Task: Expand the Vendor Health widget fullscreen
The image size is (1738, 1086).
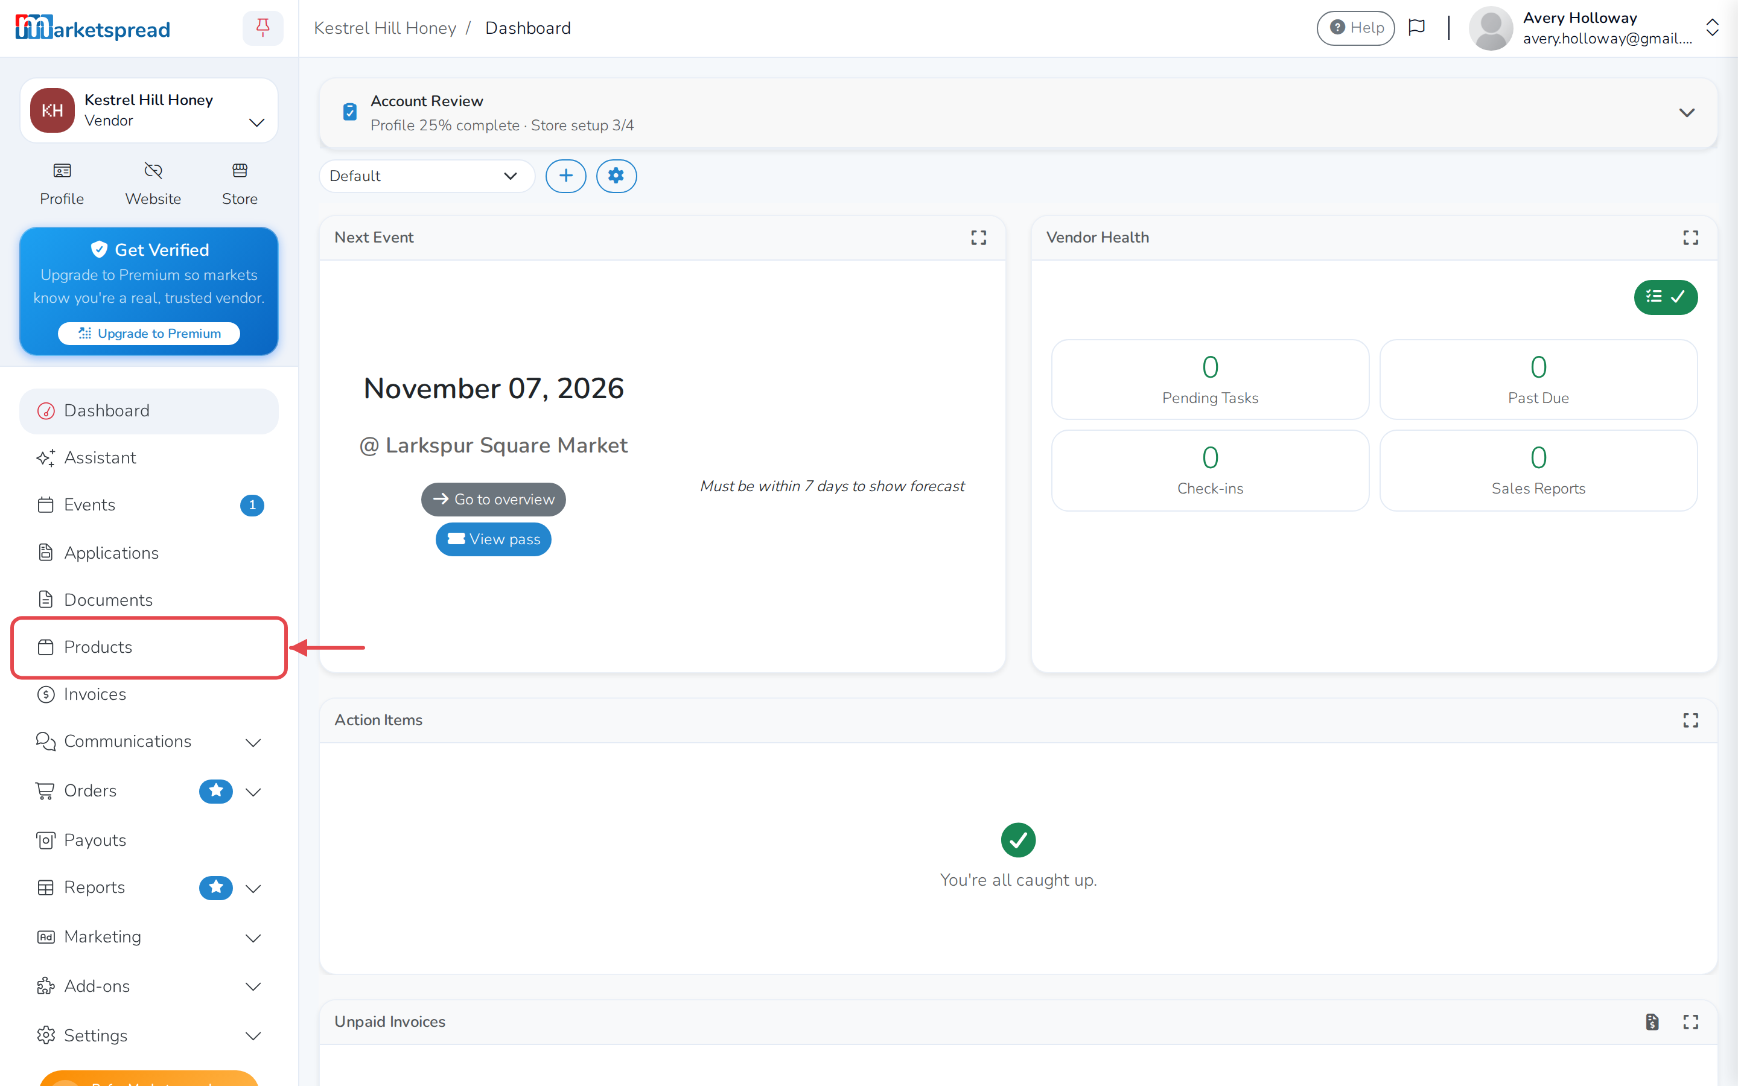Action: (x=1690, y=238)
